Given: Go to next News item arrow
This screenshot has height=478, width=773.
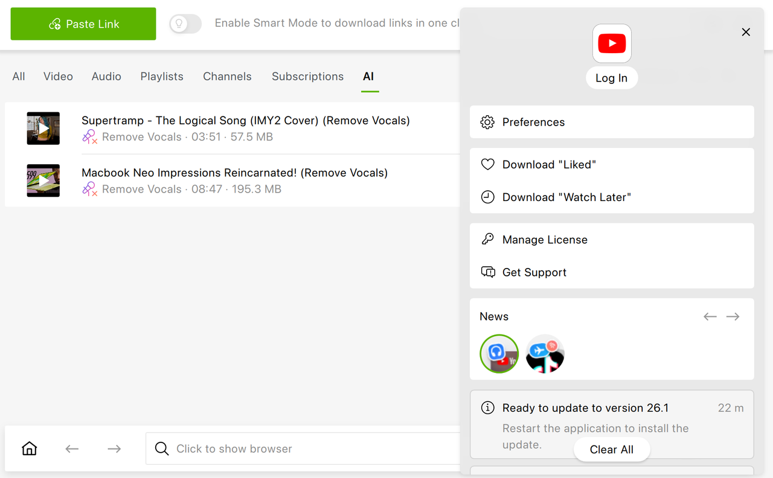Looking at the screenshot, I should point(733,316).
